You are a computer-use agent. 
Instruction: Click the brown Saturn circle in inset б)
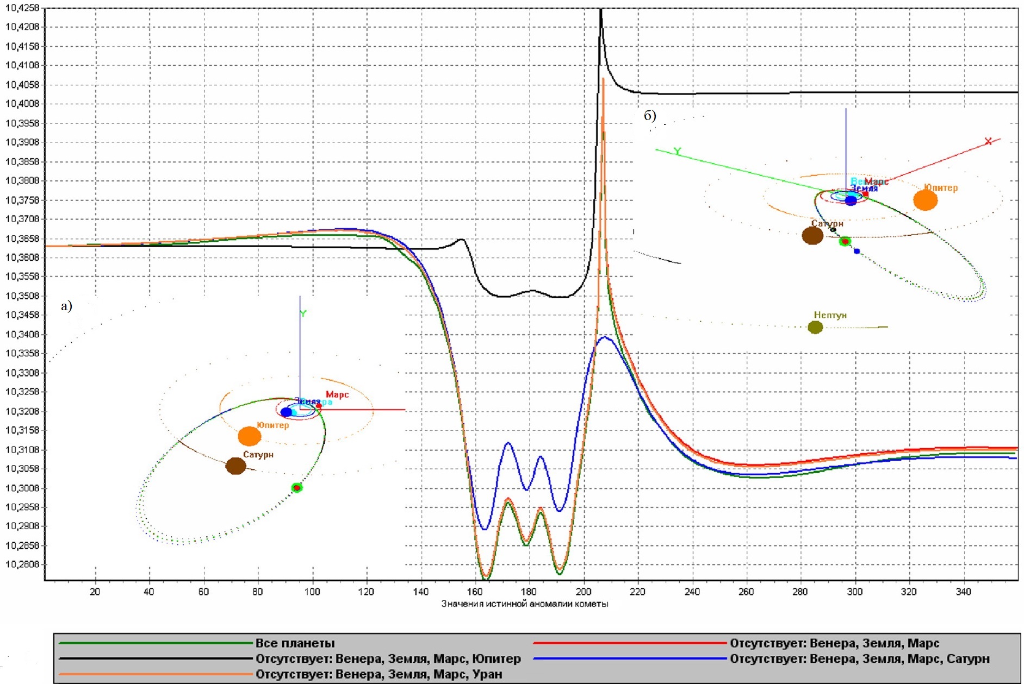coord(812,235)
